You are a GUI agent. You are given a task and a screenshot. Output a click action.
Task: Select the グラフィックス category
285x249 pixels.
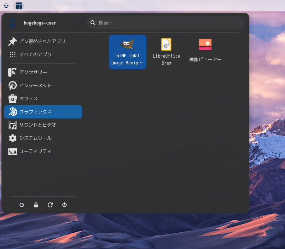[x=43, y=112]
